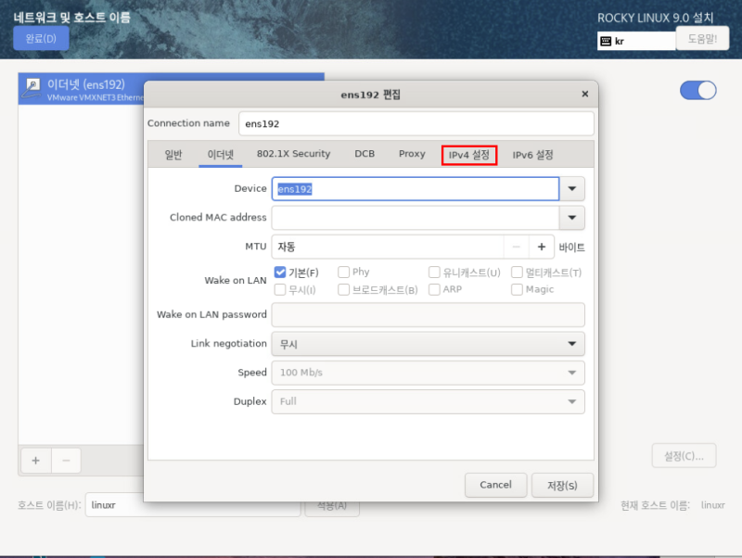Click the 도움말! help button
Screen dimensions: 742x558
coord(702,38)
